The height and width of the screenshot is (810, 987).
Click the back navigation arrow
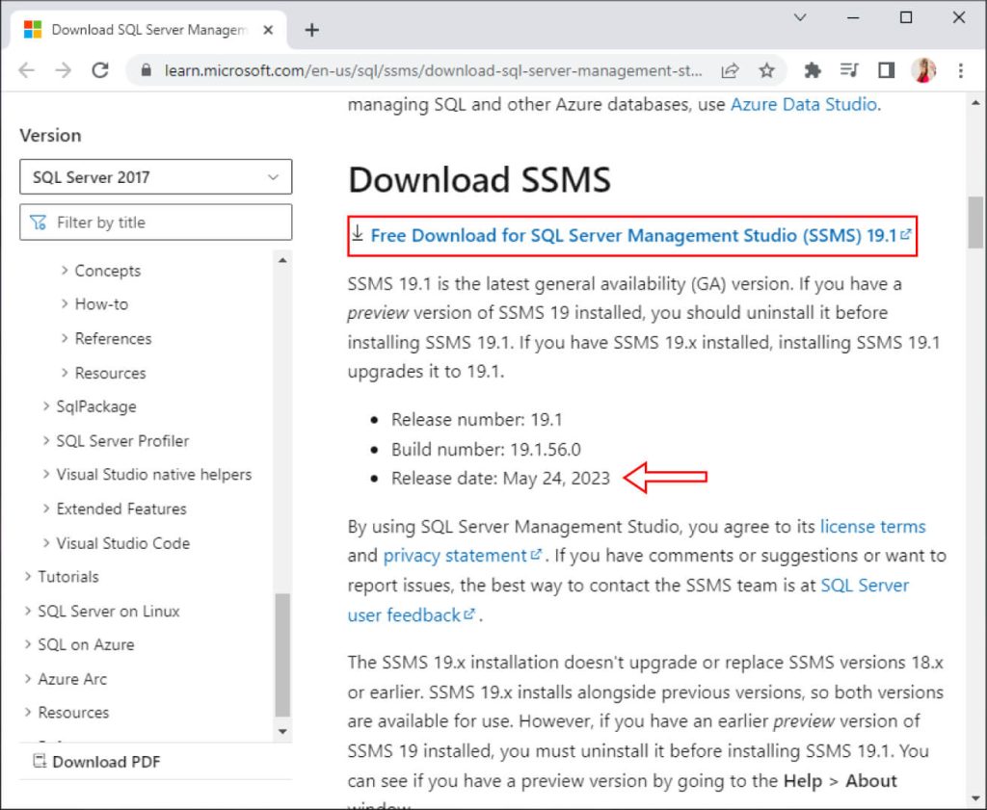tap(26, 69)
